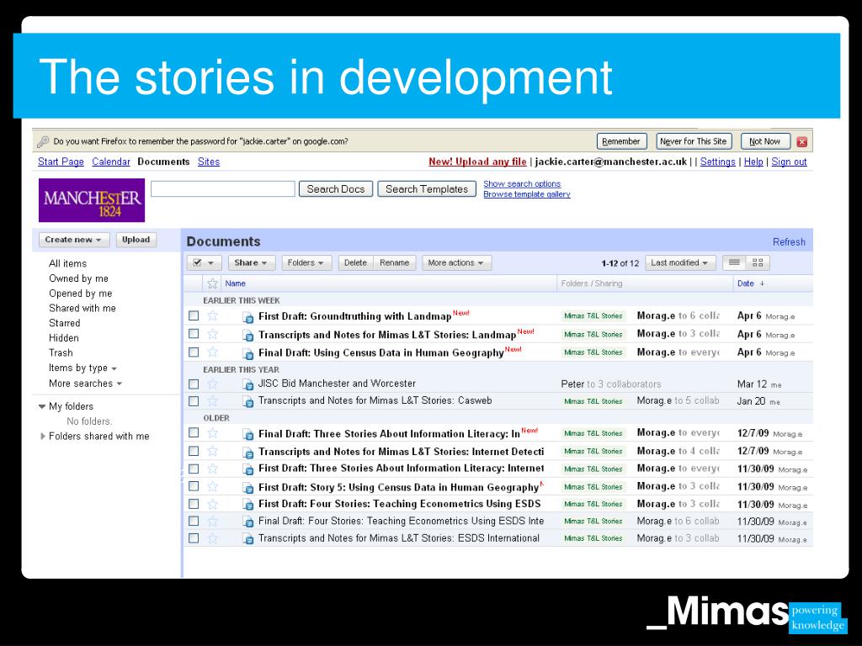Open the Calendar tab link
The image size is (862, 646).
[111, 161]
